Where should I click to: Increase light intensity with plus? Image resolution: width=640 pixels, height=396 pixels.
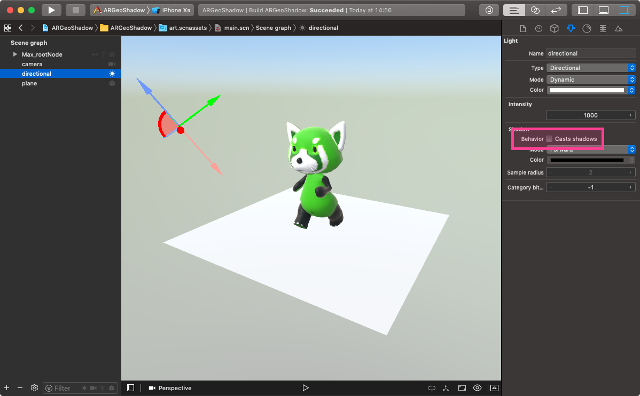coord(630,115)
